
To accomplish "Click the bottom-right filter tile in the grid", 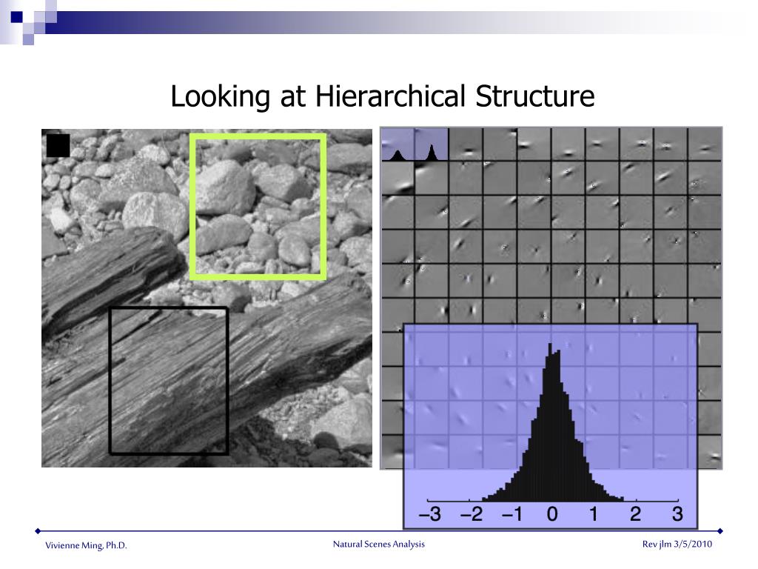I will (x=710, y=452).
